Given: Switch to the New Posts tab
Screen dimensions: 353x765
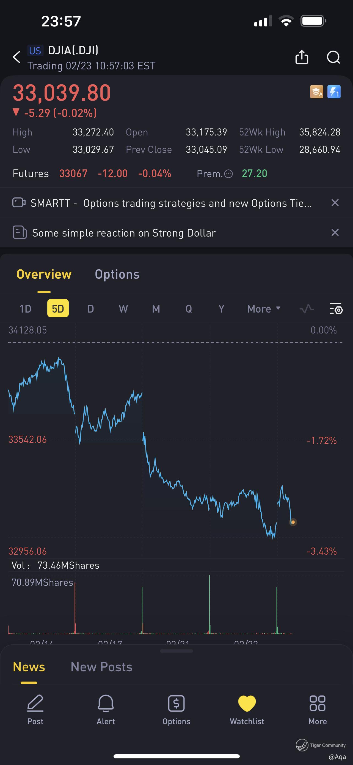Looking at the screenshot, I should [x=101, y=667].
